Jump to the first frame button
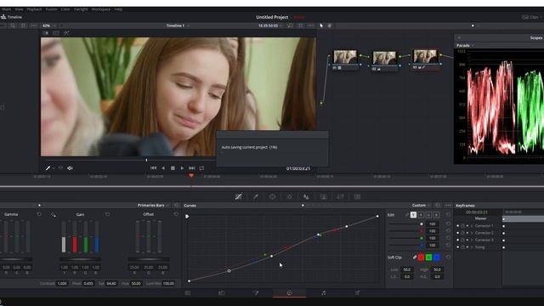 point(153,168)
